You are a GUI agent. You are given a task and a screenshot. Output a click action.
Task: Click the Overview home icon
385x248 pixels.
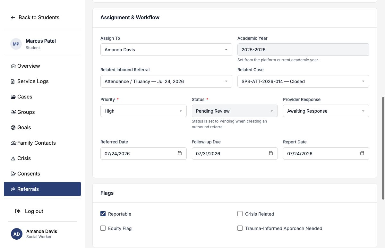(13, 66)
